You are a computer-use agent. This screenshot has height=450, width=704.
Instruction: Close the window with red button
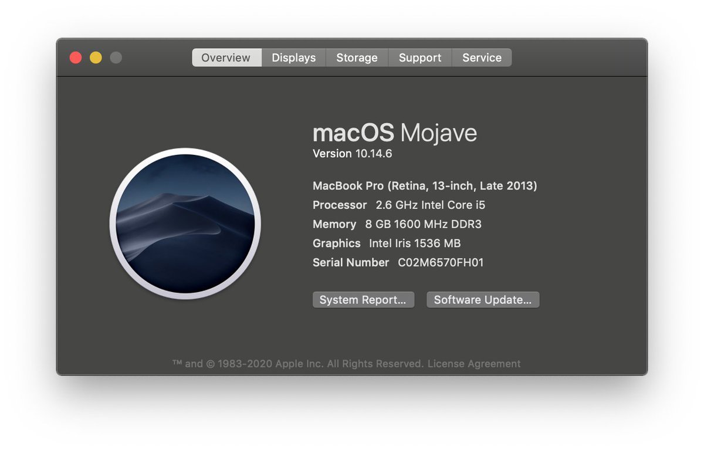[x=76, y=57]
